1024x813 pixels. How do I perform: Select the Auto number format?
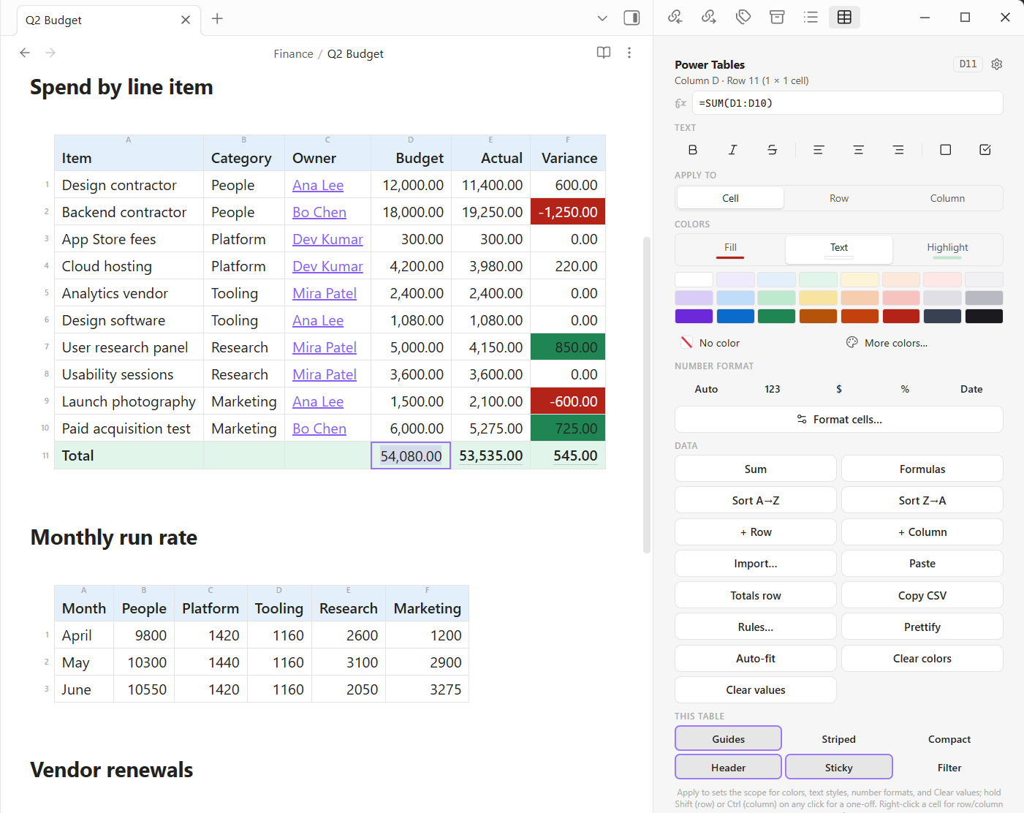pos(706,389)
